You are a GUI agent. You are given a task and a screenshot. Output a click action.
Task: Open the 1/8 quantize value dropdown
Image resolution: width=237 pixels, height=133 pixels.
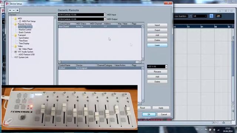(x=200, y=16)
